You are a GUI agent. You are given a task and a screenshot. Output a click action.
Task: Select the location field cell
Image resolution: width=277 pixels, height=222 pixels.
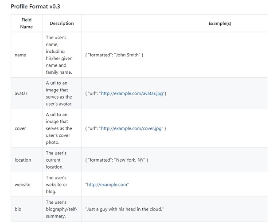pos(27,160)
